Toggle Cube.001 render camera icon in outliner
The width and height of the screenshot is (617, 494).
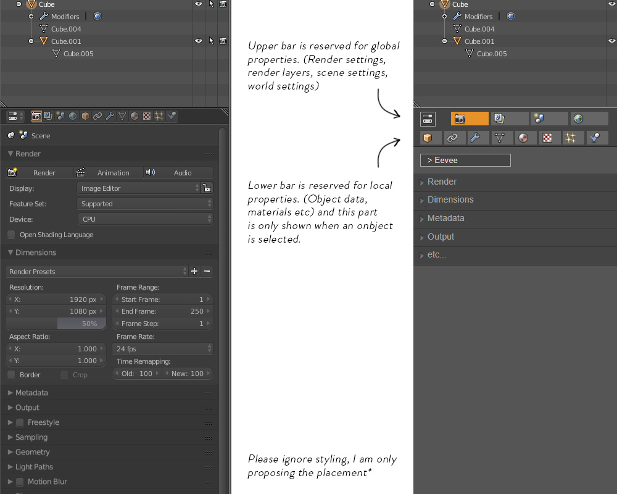223,41
